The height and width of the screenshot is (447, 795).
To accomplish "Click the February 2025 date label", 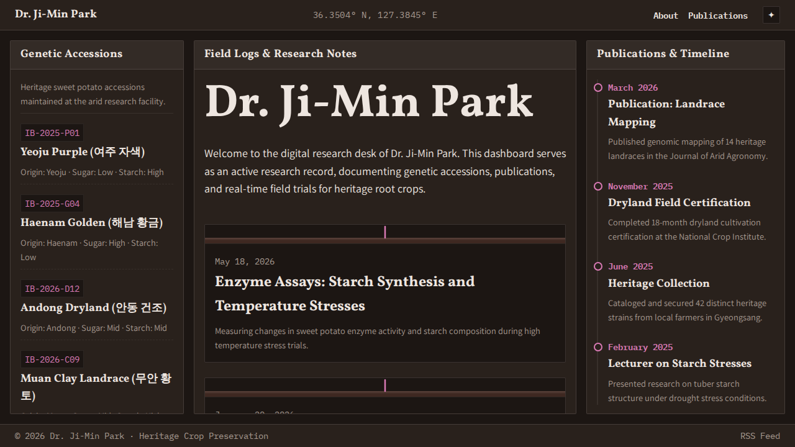I will [x=640, y=347].
